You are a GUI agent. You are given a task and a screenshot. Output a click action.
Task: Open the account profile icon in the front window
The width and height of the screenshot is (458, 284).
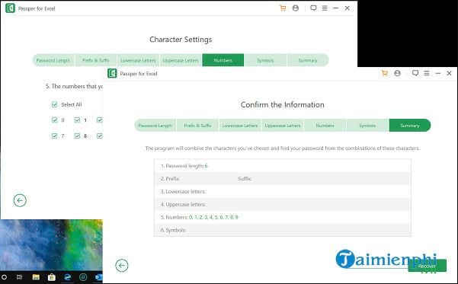coord(397,73)
